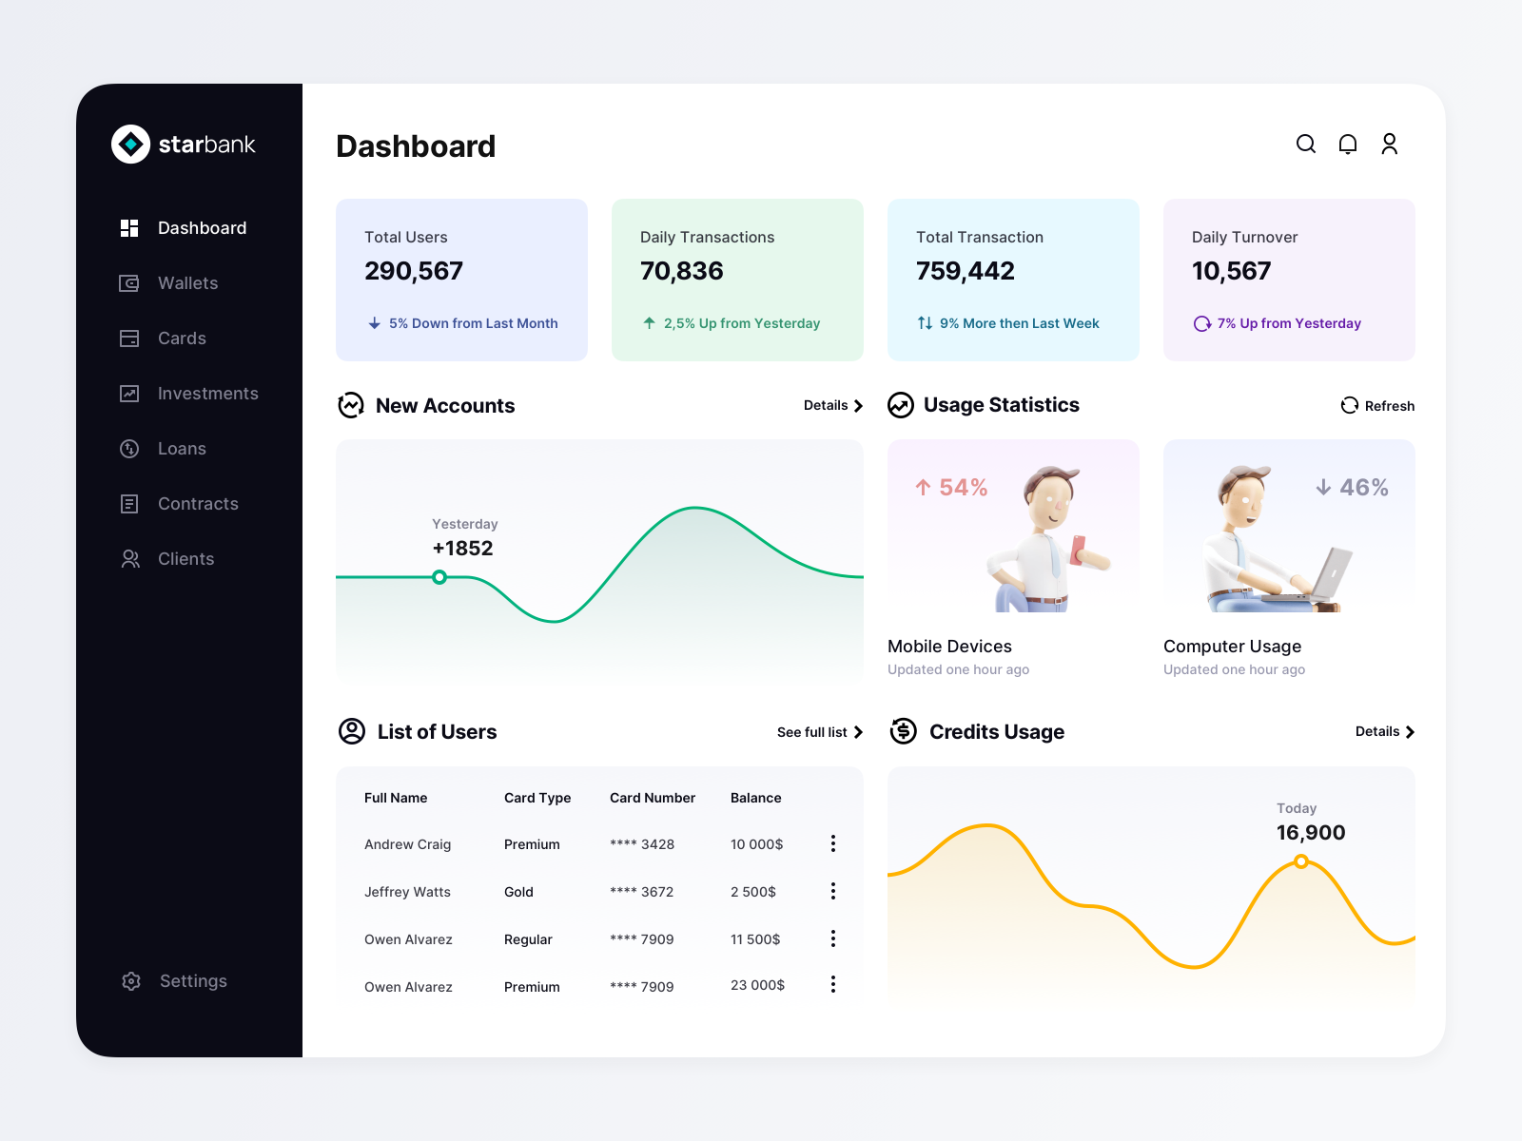Open the search icon in header
This screenshot has width=1522, height=1141.
(1306, 144)
